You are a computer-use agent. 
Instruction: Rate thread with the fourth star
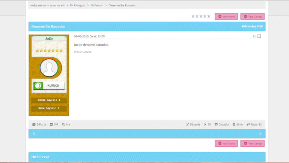(x=205, y=16)
